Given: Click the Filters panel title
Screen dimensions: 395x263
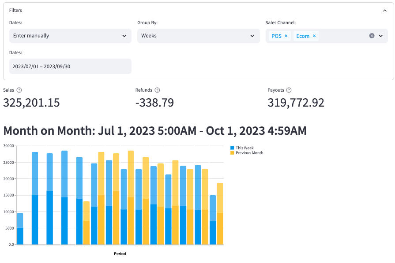Looking at the screenshot, I should (x=15, y=10).
